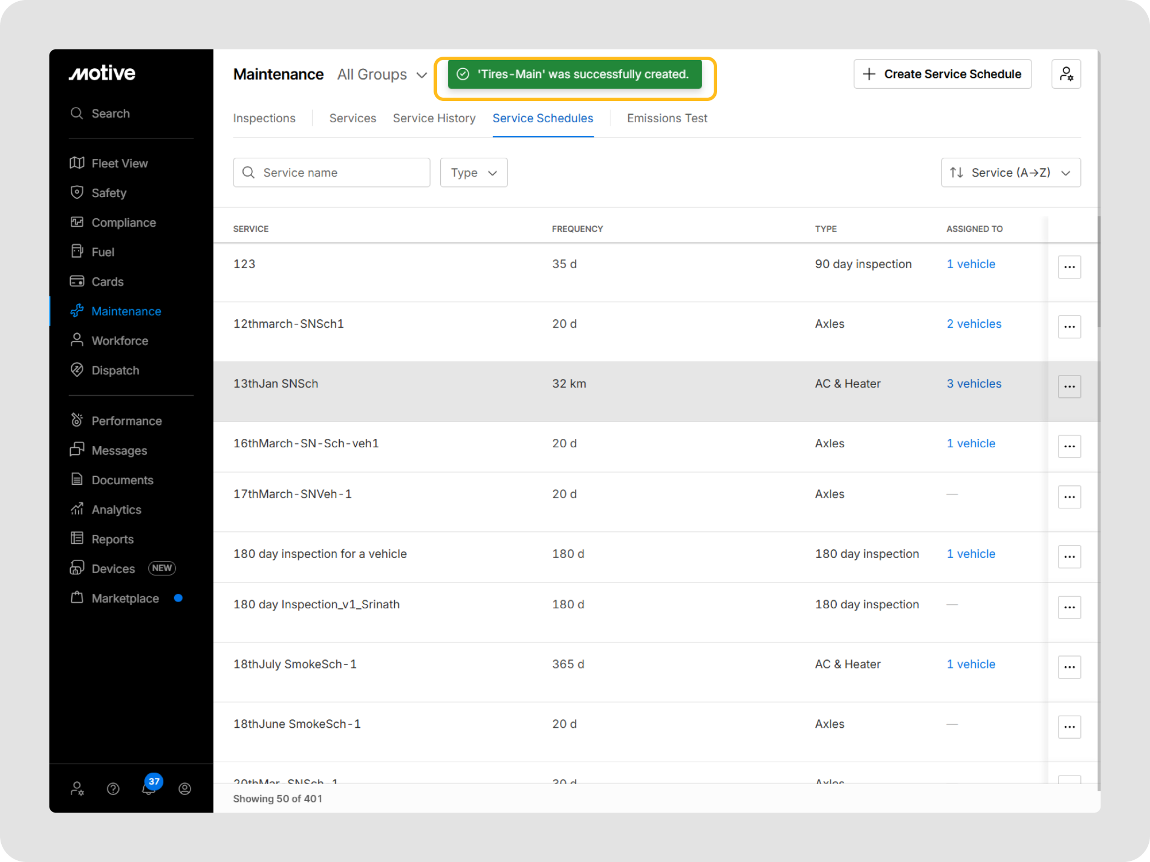This screenshot has width=1150, height=862.
Task: Change sort order Service (A→Z) dropdown
Action: pyautogui.click(x=1010, y=173)
